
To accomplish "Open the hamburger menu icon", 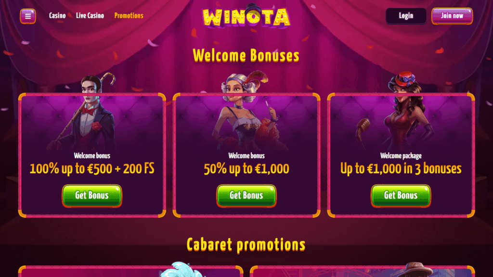I will (28, 16).
